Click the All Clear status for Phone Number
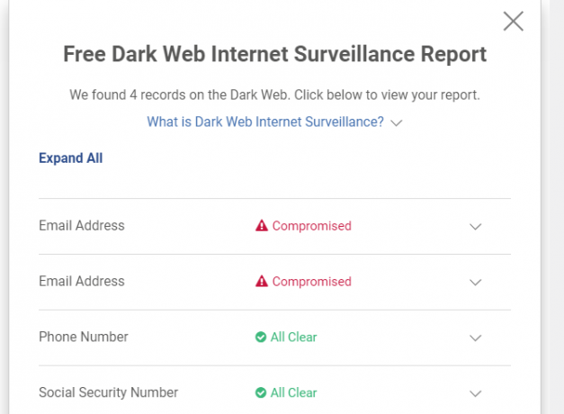564x414 pixels. click(293, 337)
